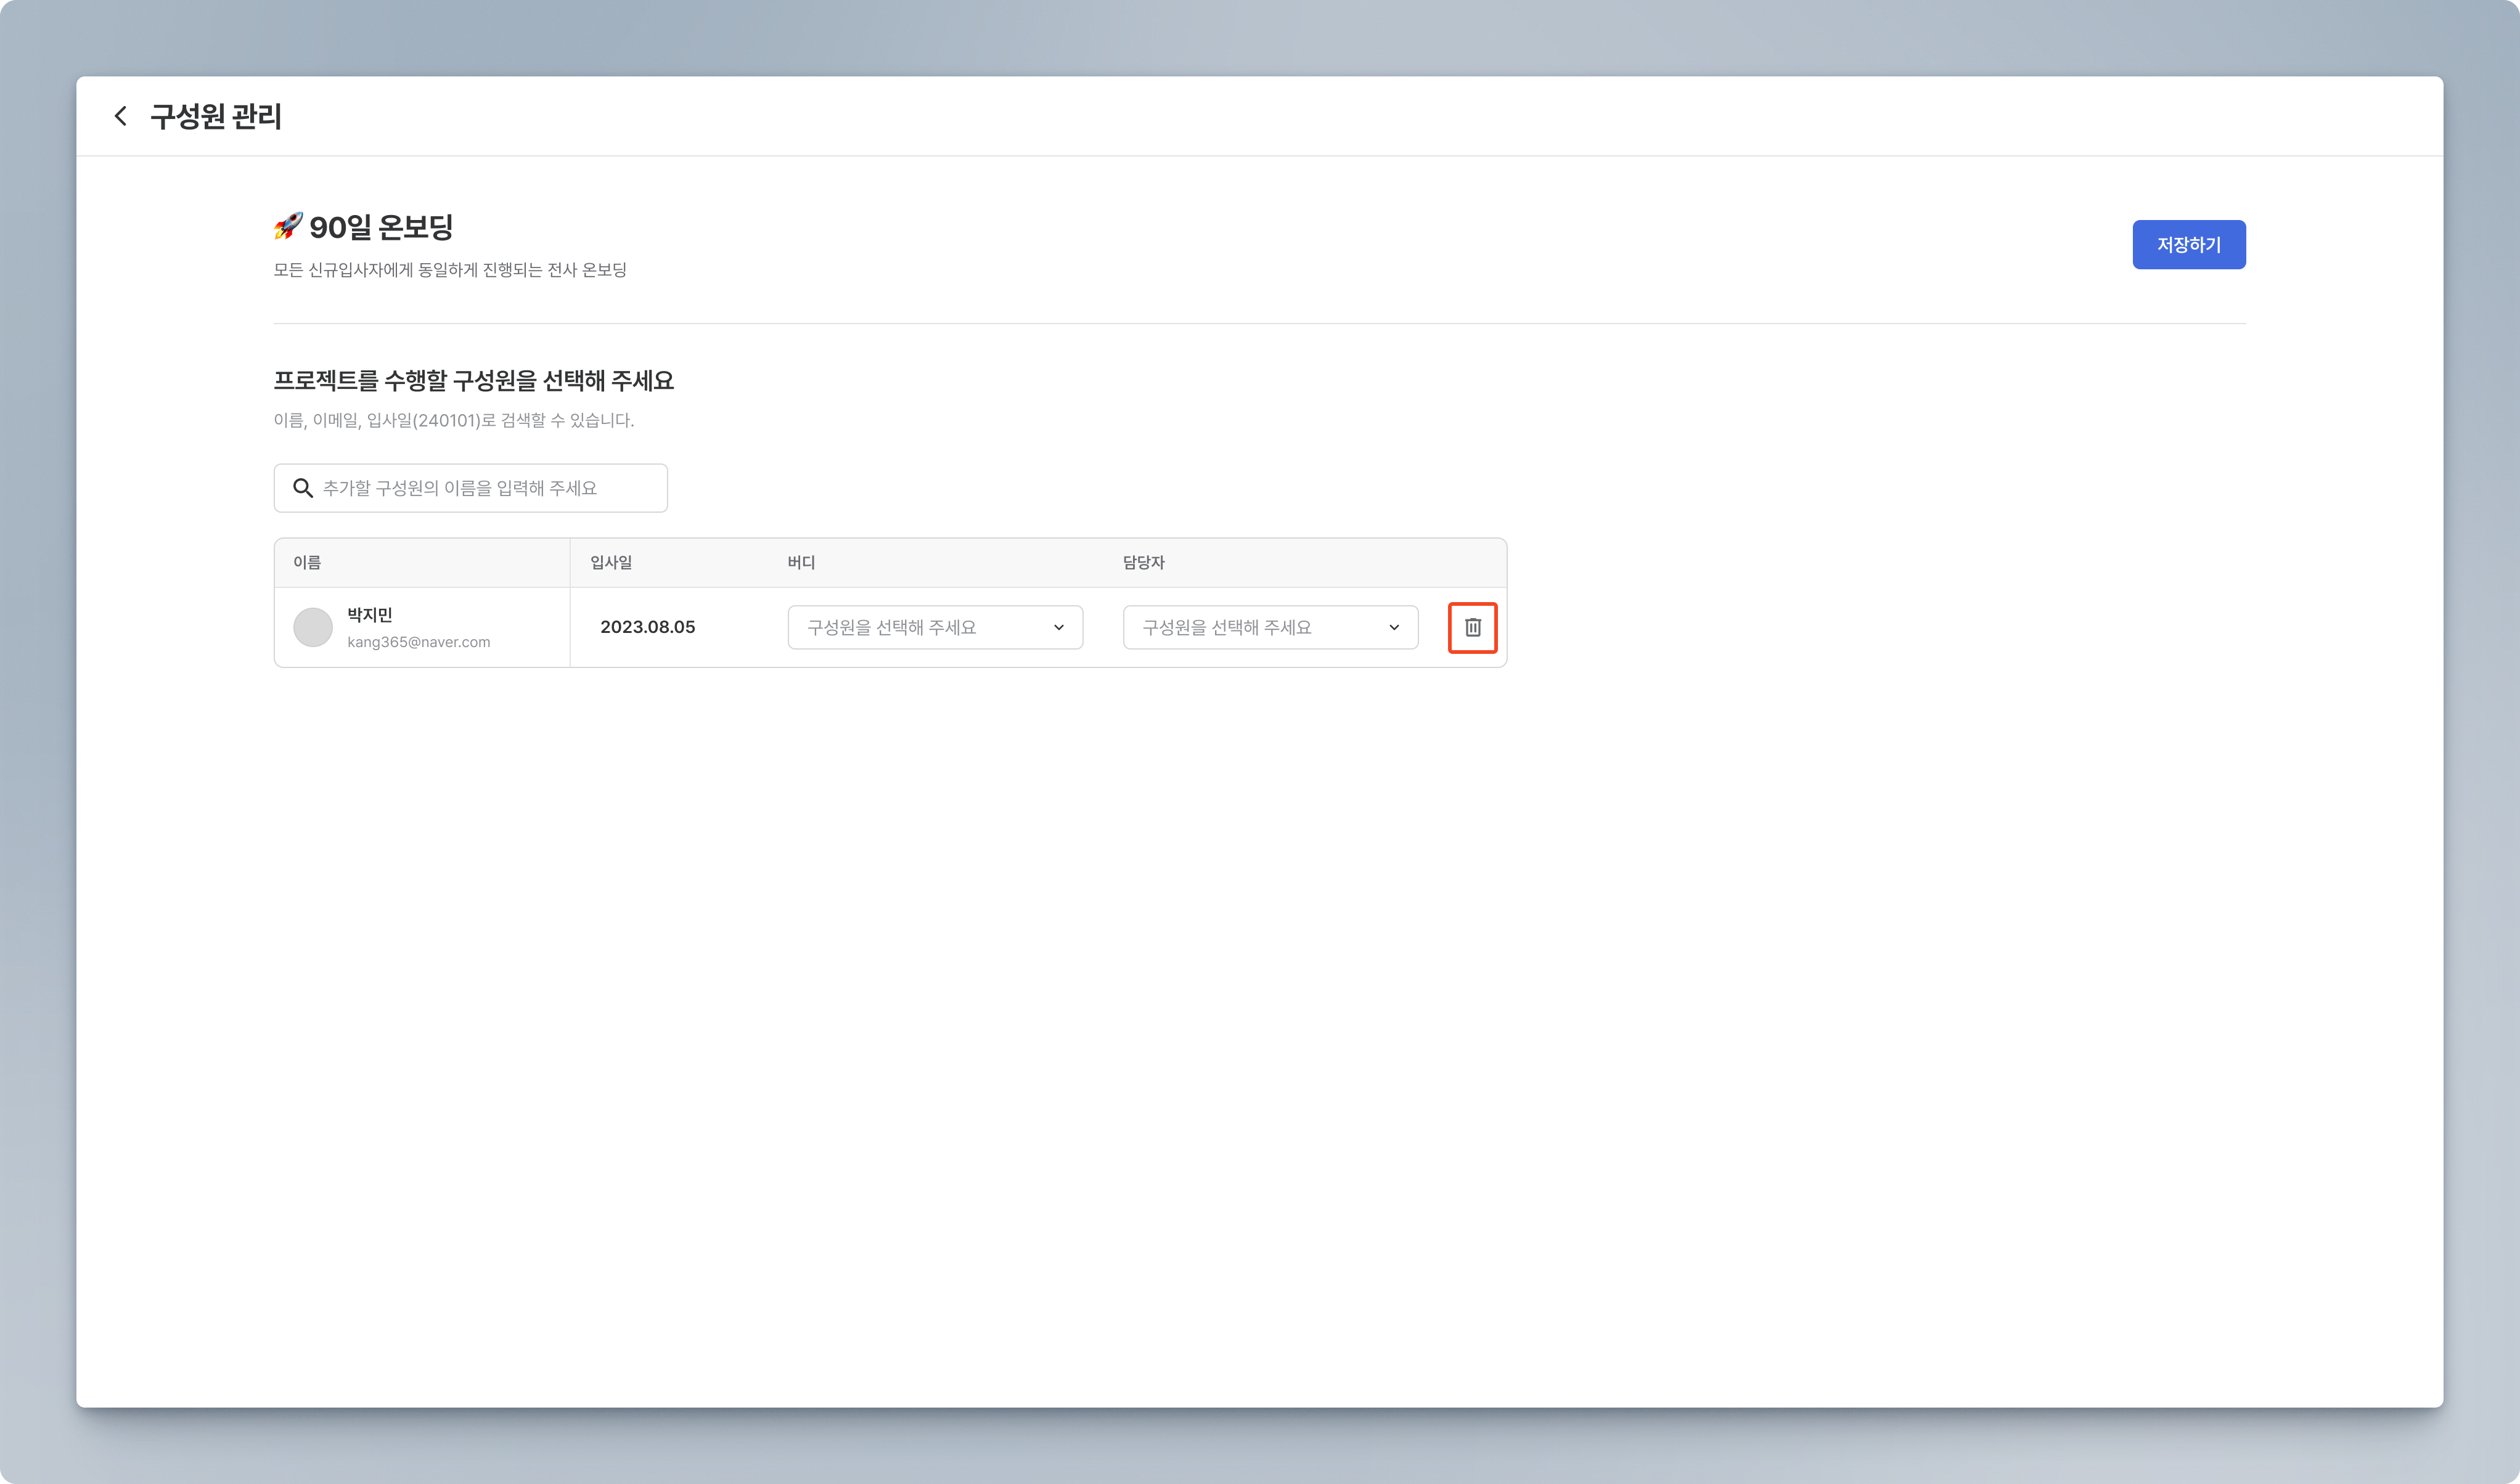This screenshot has width=2520, height=1484.
Task: Click the 버디 column header
Action: click(801, 562)
